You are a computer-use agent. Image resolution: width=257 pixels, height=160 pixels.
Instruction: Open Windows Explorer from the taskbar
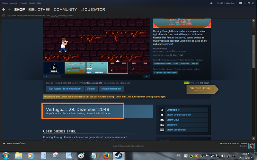point(19,156)
